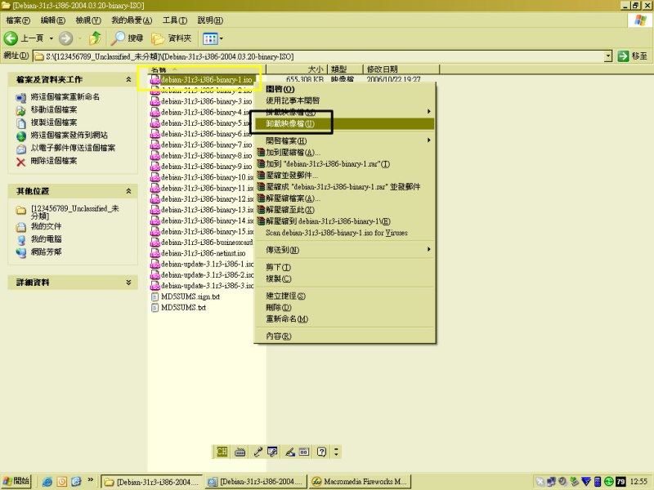
Task: Choose 卸載映像檔(U) in context menu
Action: click(344, 124)
